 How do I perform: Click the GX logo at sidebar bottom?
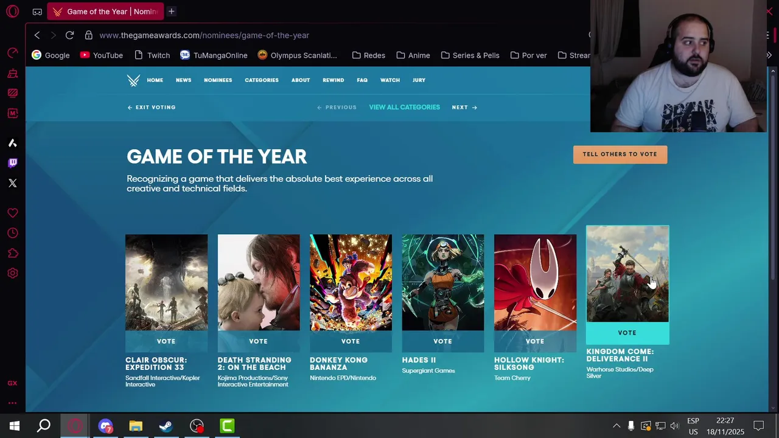pos(12,383)
